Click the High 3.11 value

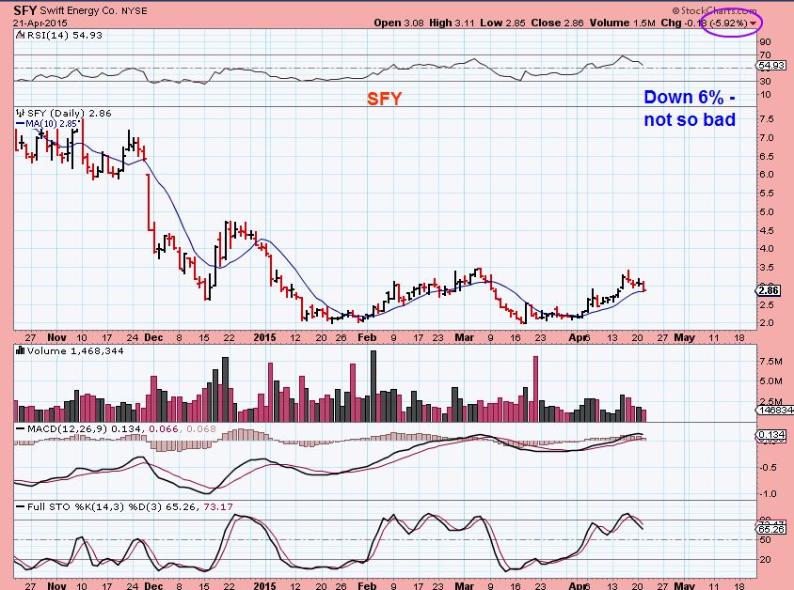[452, 23]
